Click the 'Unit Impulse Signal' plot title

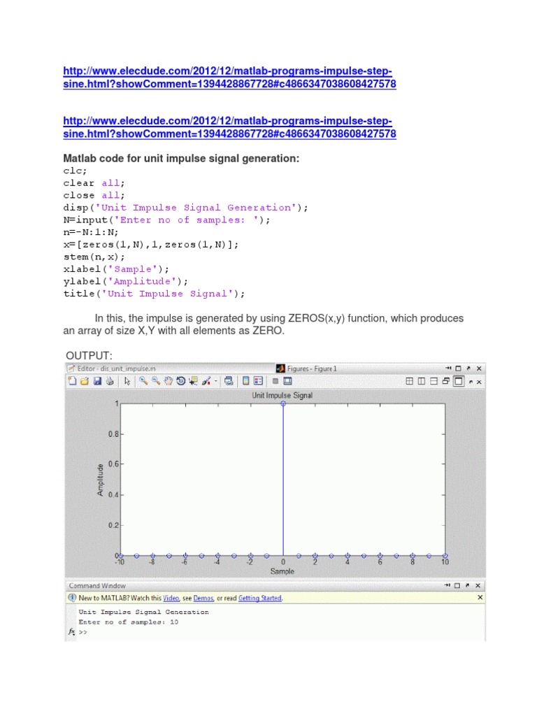coord(282,396)
